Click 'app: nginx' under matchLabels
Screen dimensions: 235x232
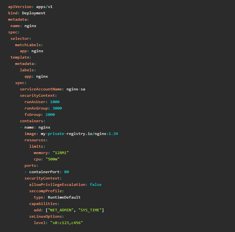[32, 51]
